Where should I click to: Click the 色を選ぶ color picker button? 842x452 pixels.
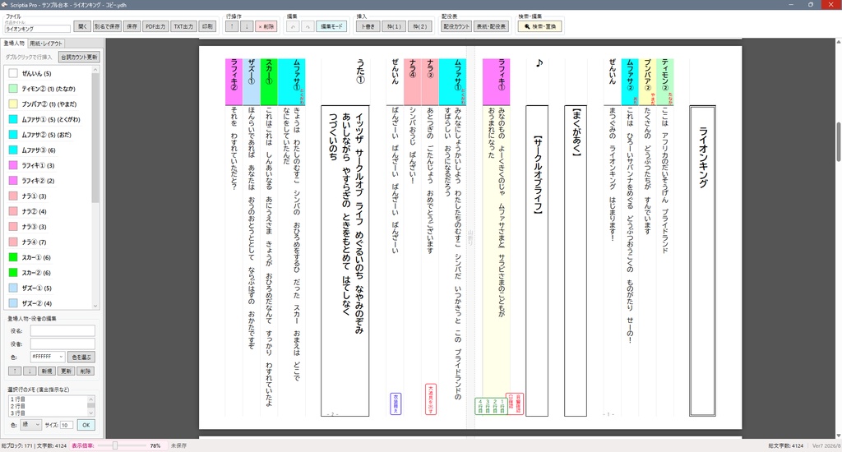[81, 357]
